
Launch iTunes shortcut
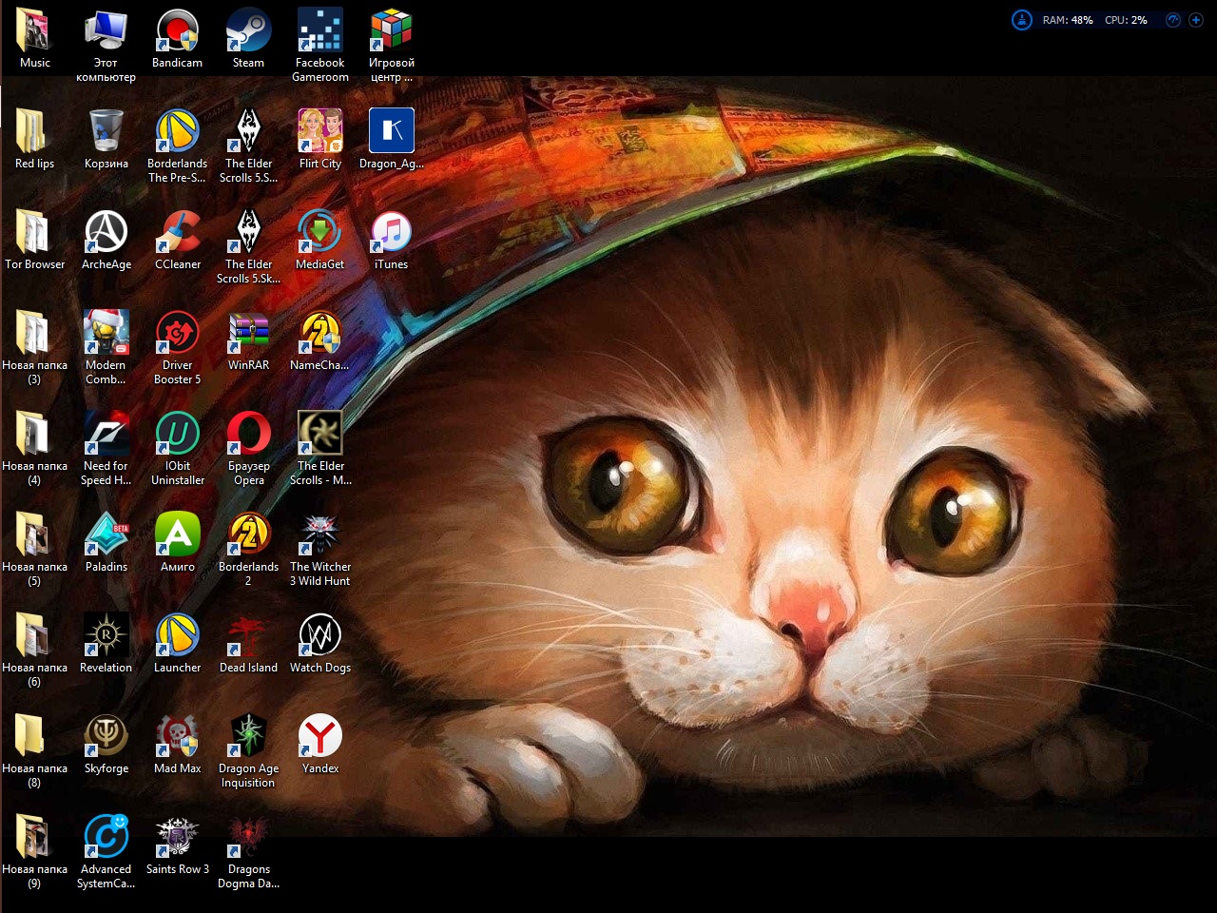(x=391, y=241)
